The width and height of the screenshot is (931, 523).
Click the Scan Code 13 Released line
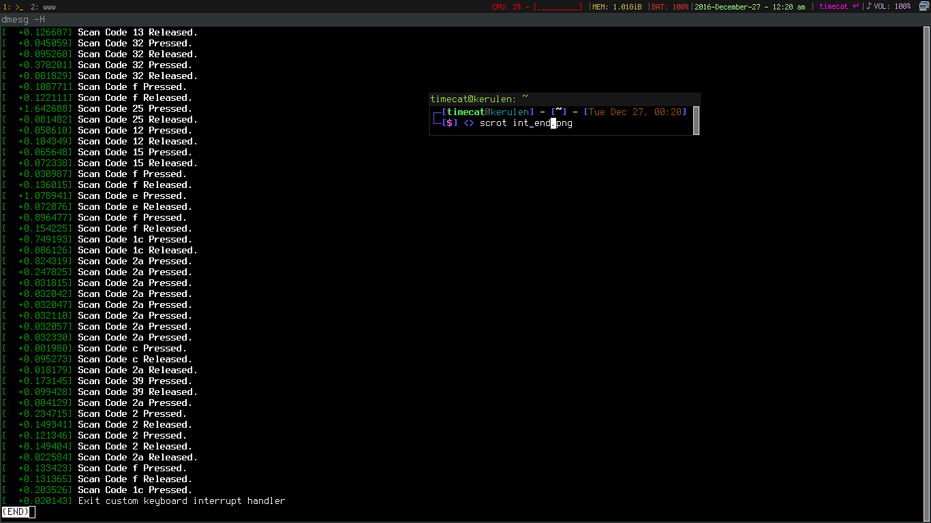pos(137,33)
